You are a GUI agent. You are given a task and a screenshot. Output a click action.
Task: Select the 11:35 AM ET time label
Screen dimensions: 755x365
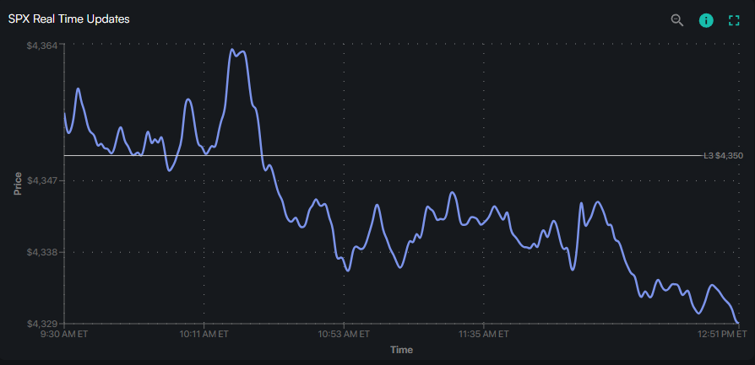pyautogui.click(x=483, y=334)
